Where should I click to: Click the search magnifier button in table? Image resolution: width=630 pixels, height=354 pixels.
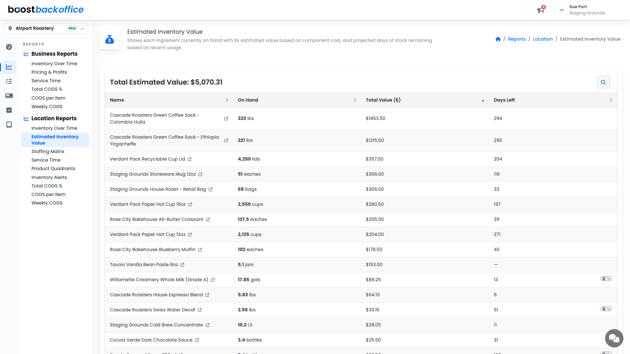tap(603, 82)
